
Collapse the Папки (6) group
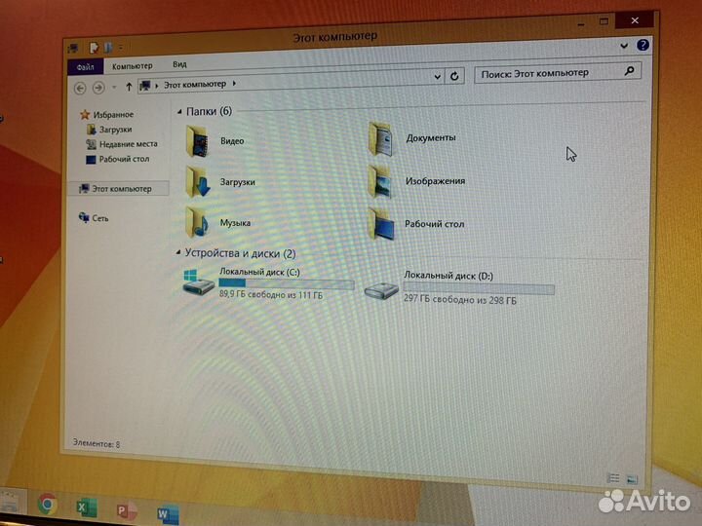177,112
